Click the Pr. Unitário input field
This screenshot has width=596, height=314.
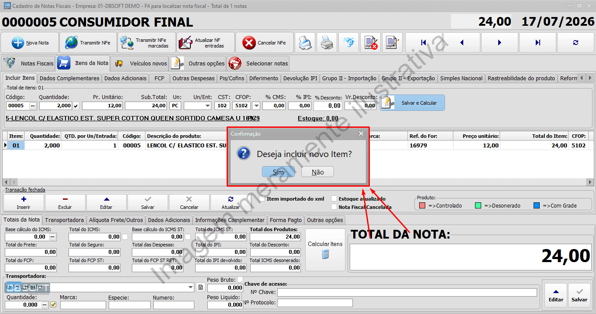click(103, 106)
